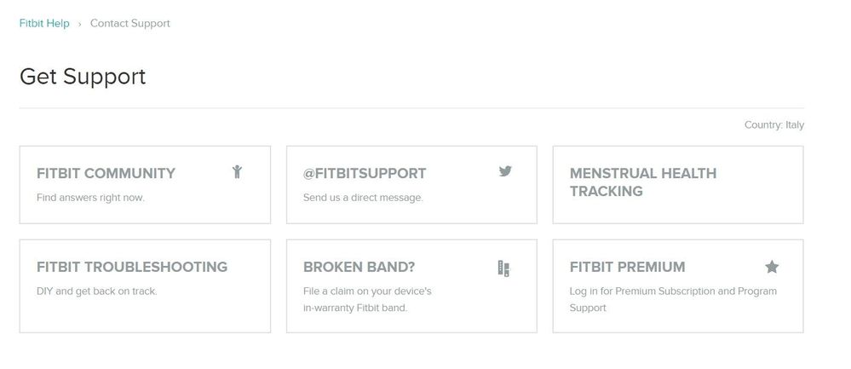This screenshot has width=851, height=369.
Task: Open the Fitbit Premium card title
Action: tap(627, 267)
